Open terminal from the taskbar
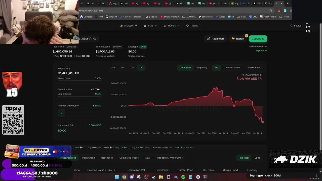Viewport: 322px width, 181px height. click(205, 177)
